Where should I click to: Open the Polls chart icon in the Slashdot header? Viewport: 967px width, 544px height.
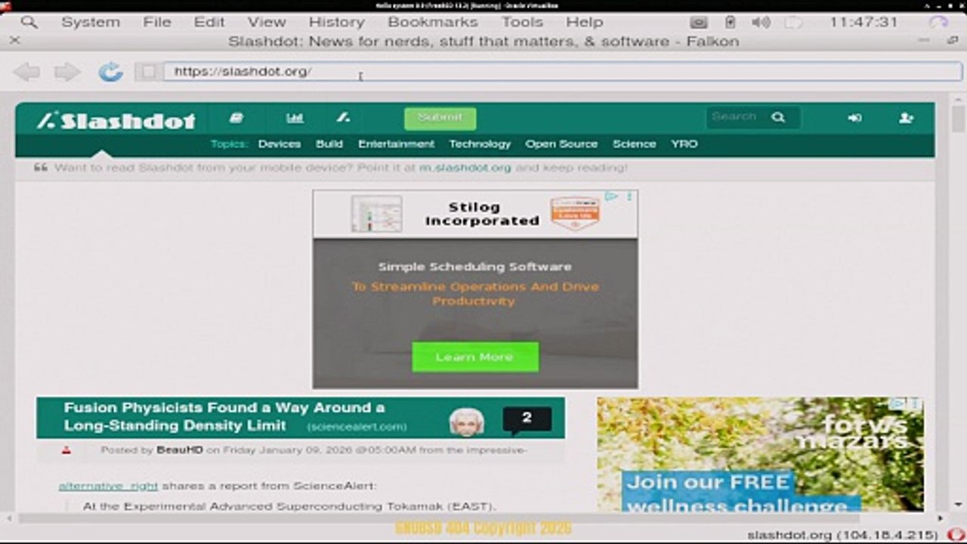click(295, 118)
